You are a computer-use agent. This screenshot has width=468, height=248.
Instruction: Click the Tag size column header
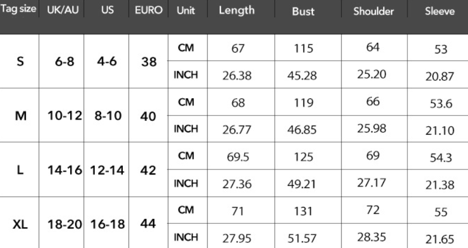(19, 11)
